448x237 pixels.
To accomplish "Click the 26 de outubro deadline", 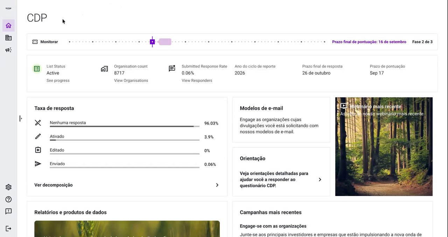I will 316,73.
